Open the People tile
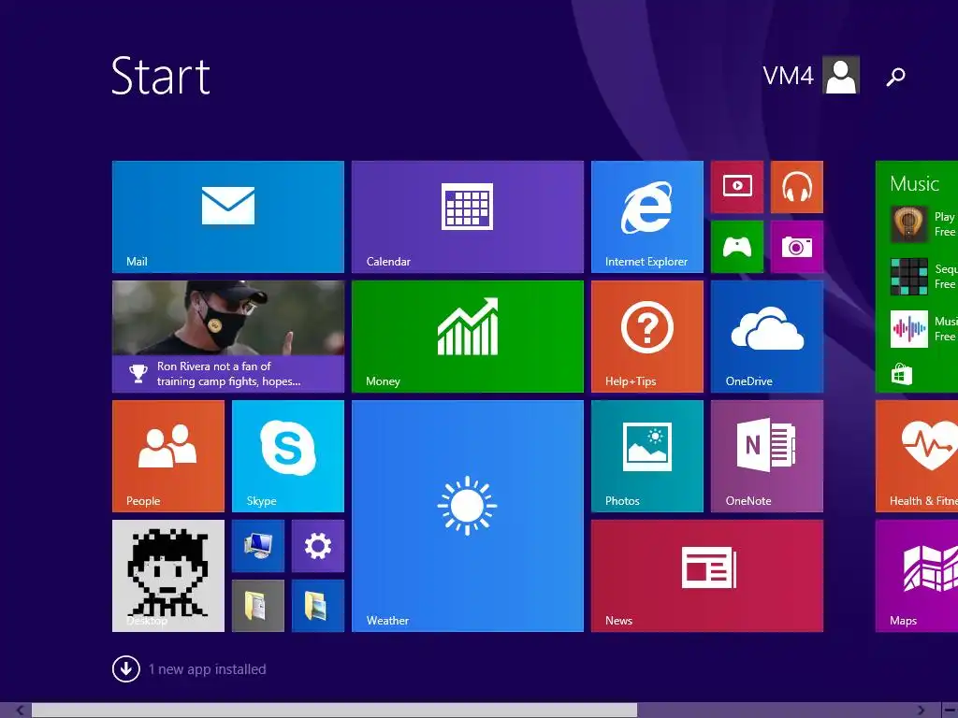The image size is (958, 718). click(168, 456)
